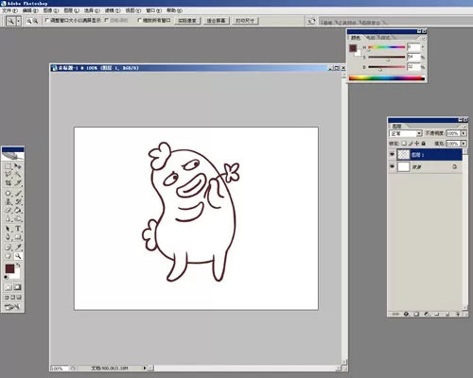Select the Lasso tool
The image size is (473, 378).
(x=9, y=175)
